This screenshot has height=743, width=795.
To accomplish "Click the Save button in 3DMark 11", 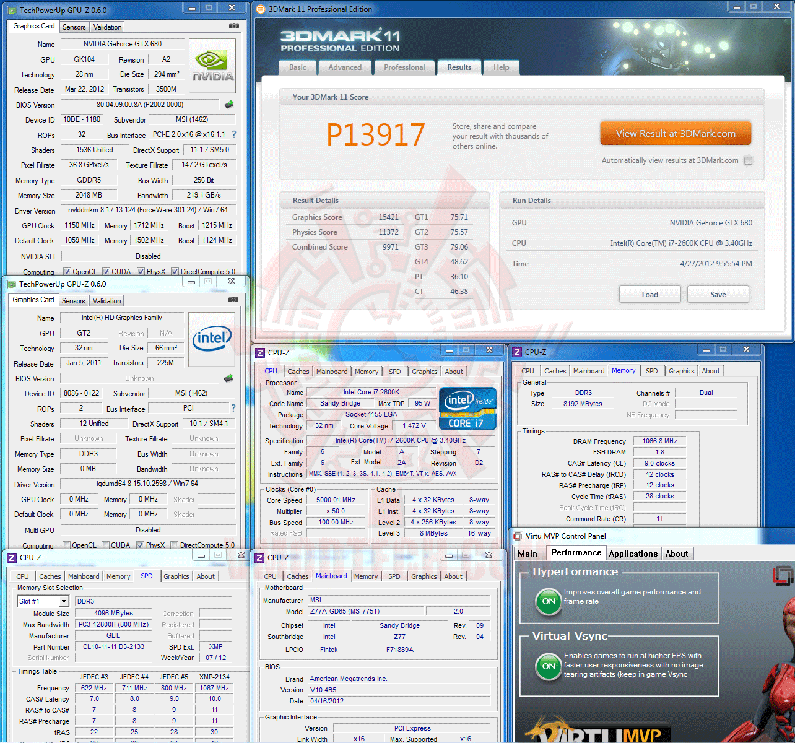I will coord(718,295).
